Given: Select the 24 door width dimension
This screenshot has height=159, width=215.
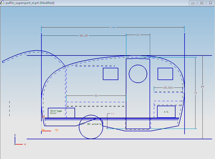Looking at the screenshot, I should tap(138, 35).
